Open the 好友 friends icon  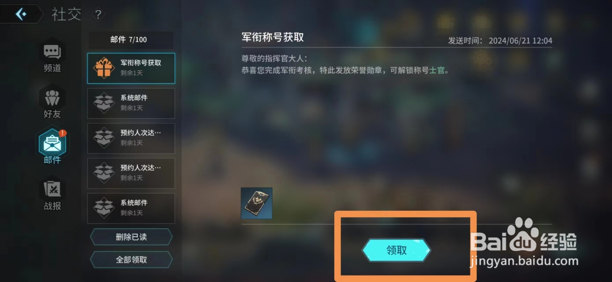(x=52, y=98)
